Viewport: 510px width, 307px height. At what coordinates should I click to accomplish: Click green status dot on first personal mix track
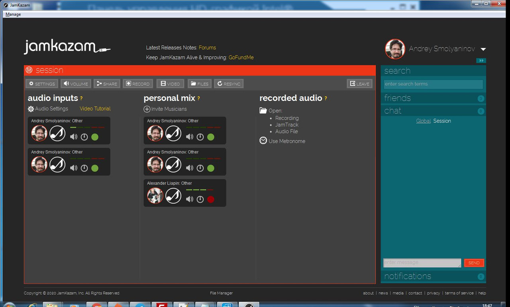click(211, 137)
